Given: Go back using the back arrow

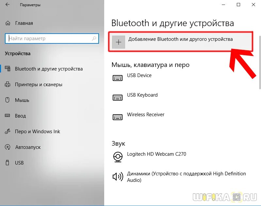Looking at the screenshot, I should (x=8, y=5).
